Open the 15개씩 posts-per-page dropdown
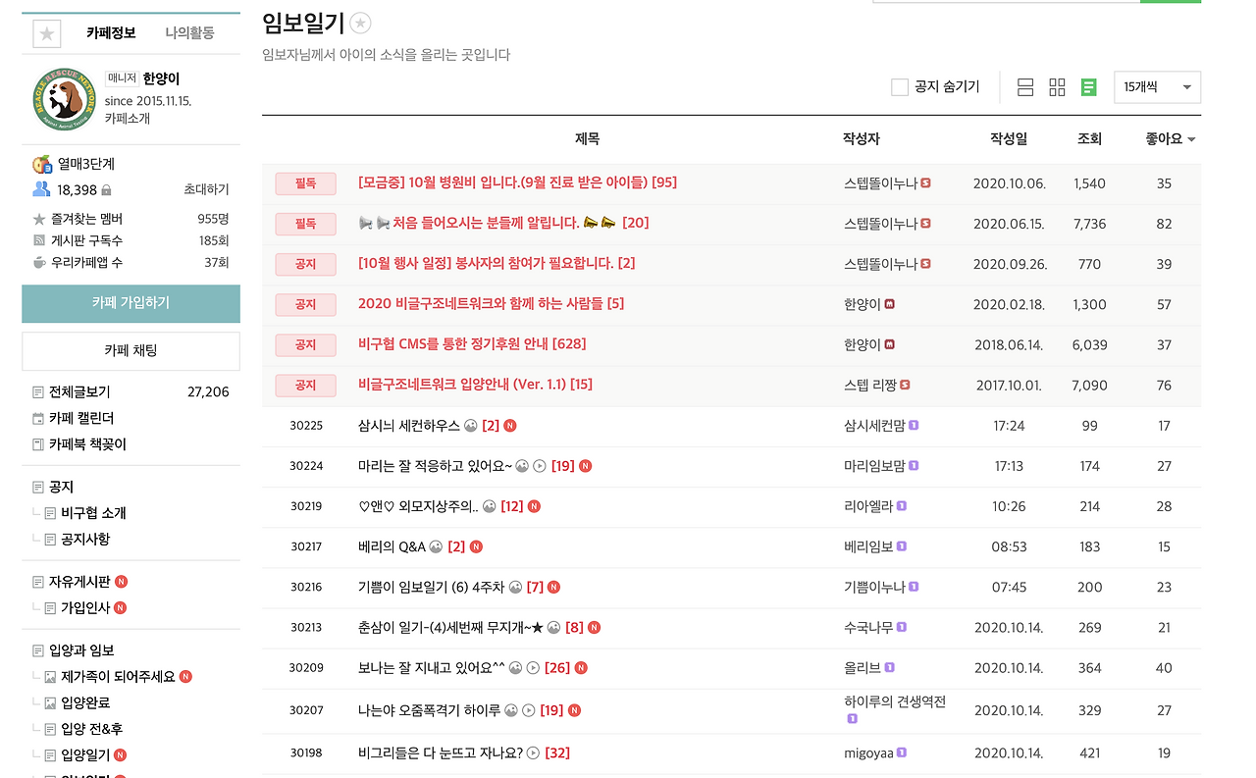Viewport: 1256px width, 778px height. tap(1157, 87)
